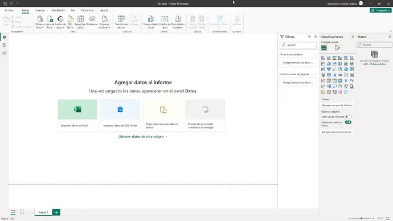Open the Report view in left sidebar
The width and height of the screenshot is (393, 221).
[x=4, y=37]
